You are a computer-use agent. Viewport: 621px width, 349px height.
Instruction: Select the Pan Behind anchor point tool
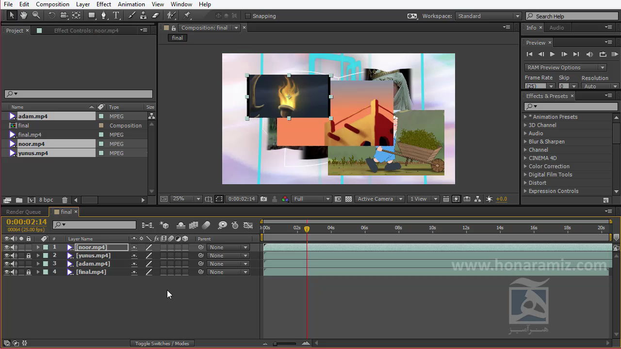[x=76, y=16]
